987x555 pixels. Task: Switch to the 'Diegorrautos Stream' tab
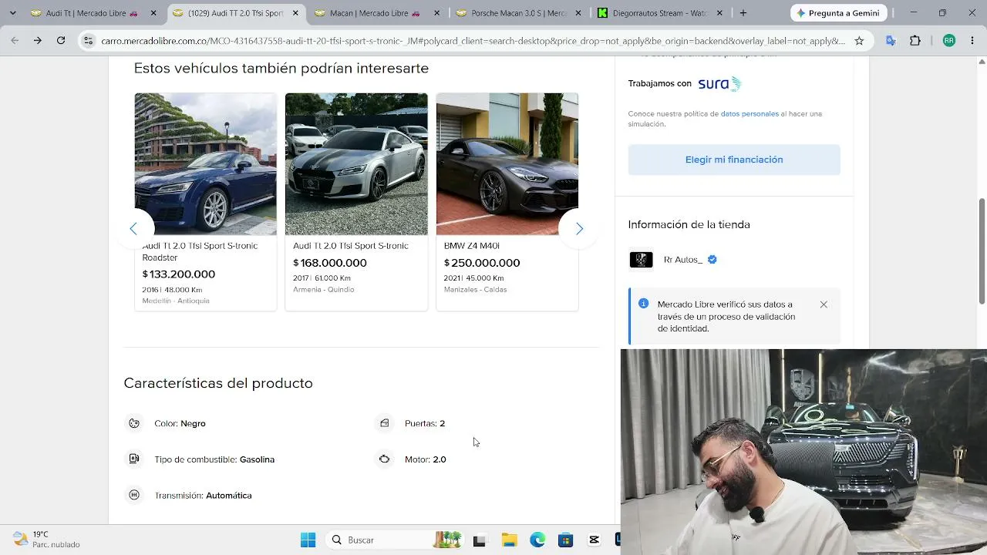[660, 13]
